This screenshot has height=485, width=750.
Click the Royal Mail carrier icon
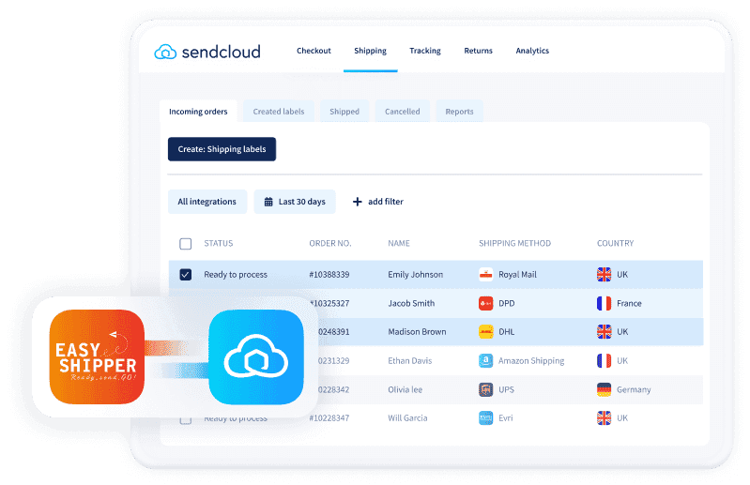click(486, 275)
